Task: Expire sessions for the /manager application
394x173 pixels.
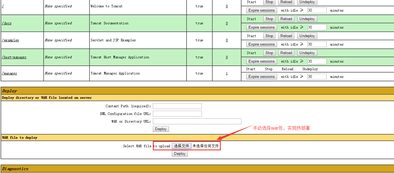Action: coord(262,77)
